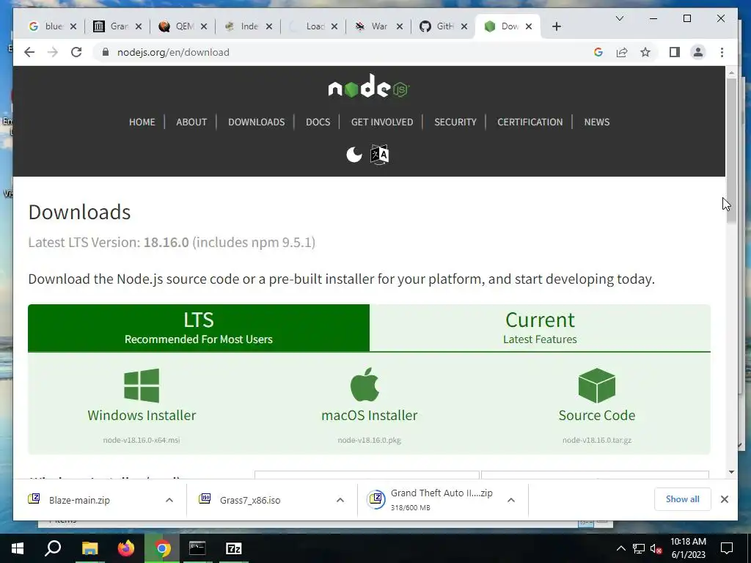The height and width of the screenshot is (563, 751).
Task: Open the language translation icon
Action: 379,155
